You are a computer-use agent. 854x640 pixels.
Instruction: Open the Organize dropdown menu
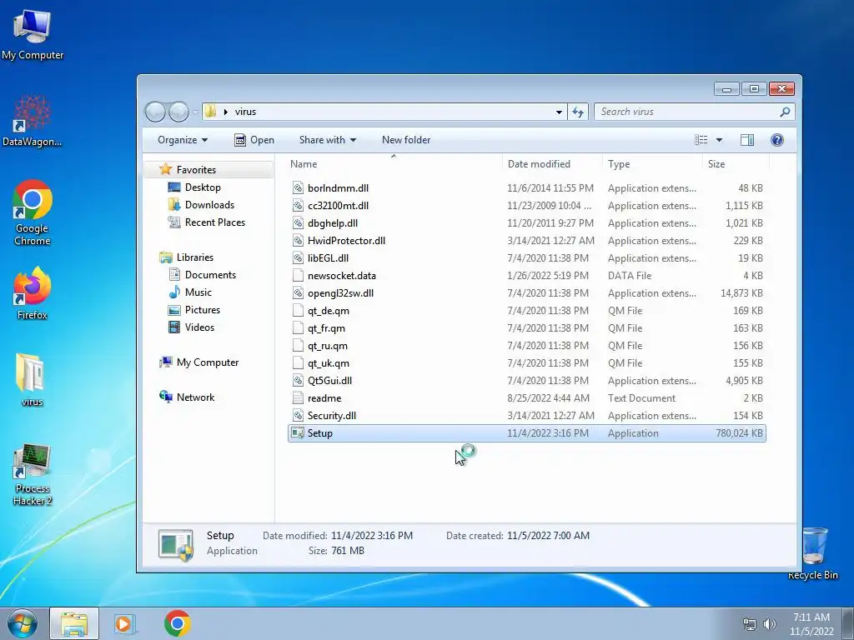click(183, 140)
